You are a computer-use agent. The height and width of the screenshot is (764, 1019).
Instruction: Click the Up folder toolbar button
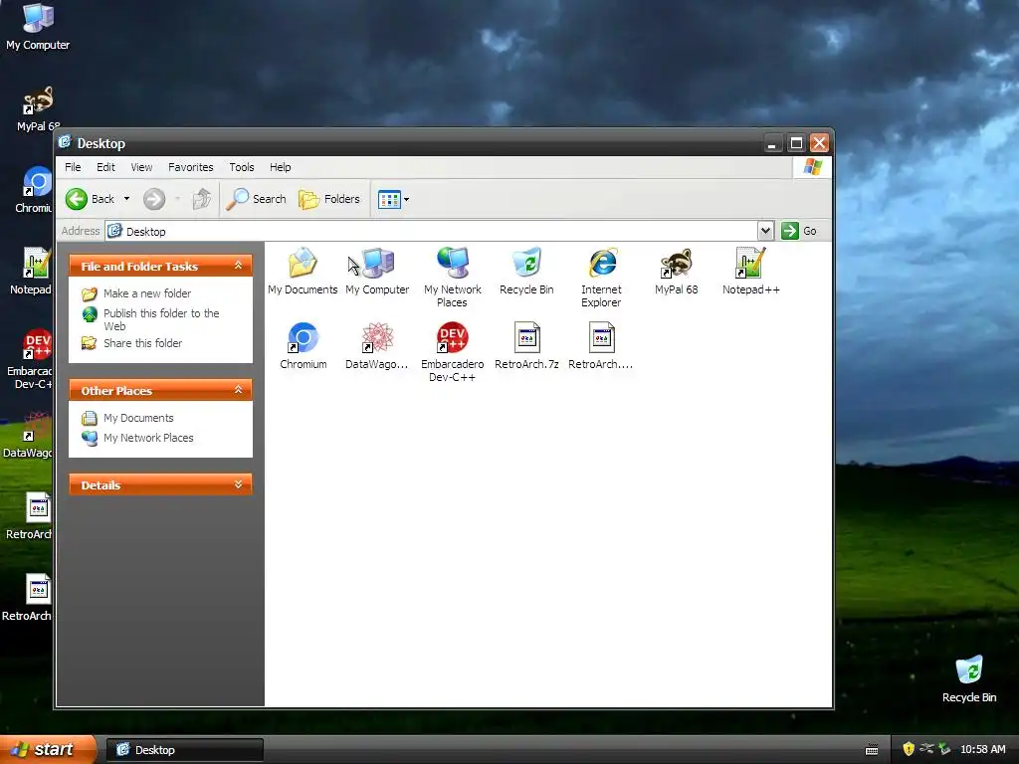(202, 199)
